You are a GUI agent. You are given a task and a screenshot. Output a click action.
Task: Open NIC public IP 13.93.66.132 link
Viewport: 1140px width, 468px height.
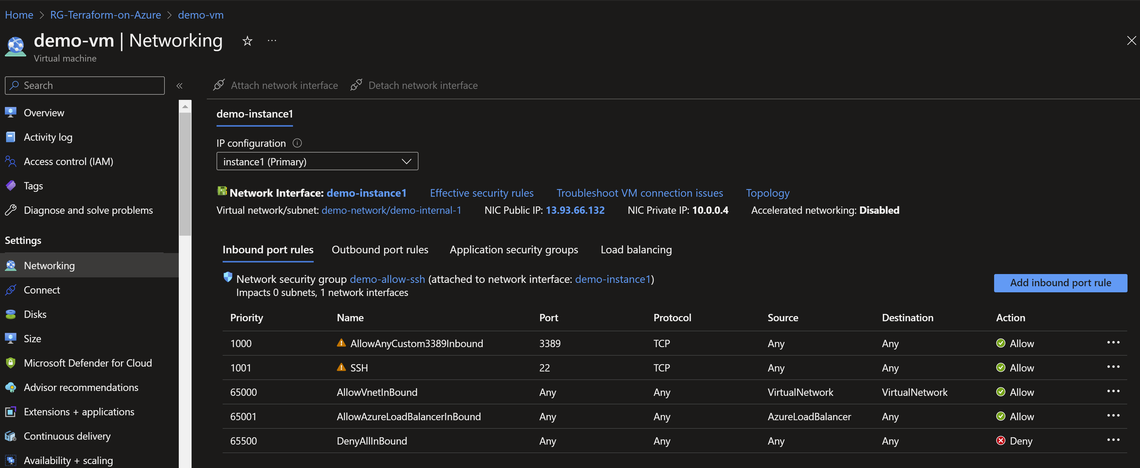[x=575, y=211]
